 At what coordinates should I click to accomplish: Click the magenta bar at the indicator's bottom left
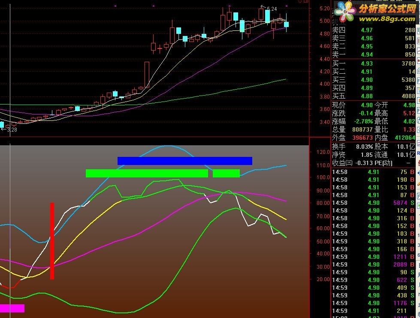pyautogui.click(x=12, y=308)
